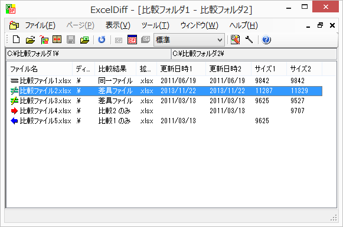Click red right arrow icon of 比較ファイル4.xlsx
Image resolution: width=343 pixels, height=227 pixels.
14,111
